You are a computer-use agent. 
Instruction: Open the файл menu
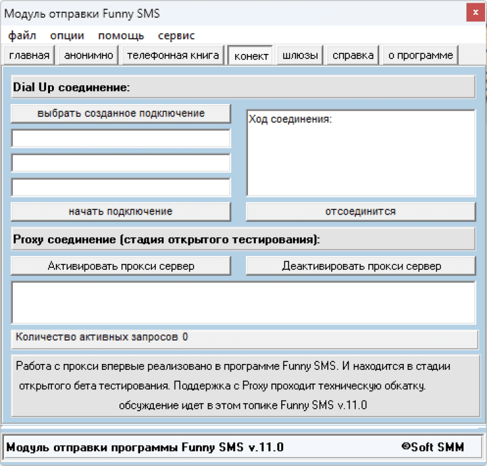22,36
